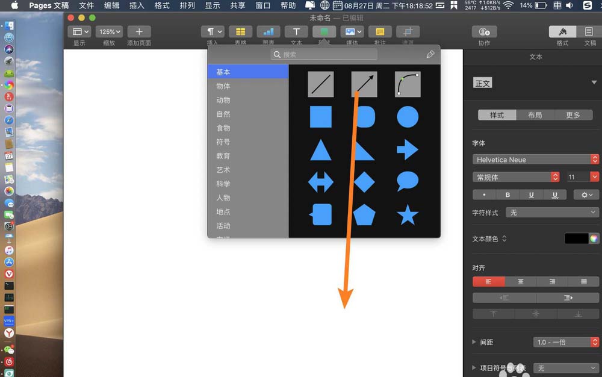Open the text color wheel picker
Screen dimensions: 602x377
coord(594,238)
